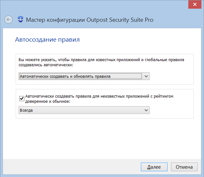Click the text line 'создавались автоматически:'

coord(46,65)
